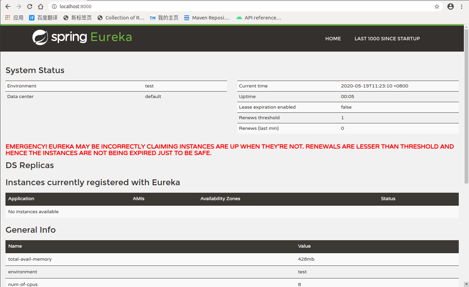
Task: Select the Data center value 'default'
Action: pyautogui.click(x=153, y=97)
